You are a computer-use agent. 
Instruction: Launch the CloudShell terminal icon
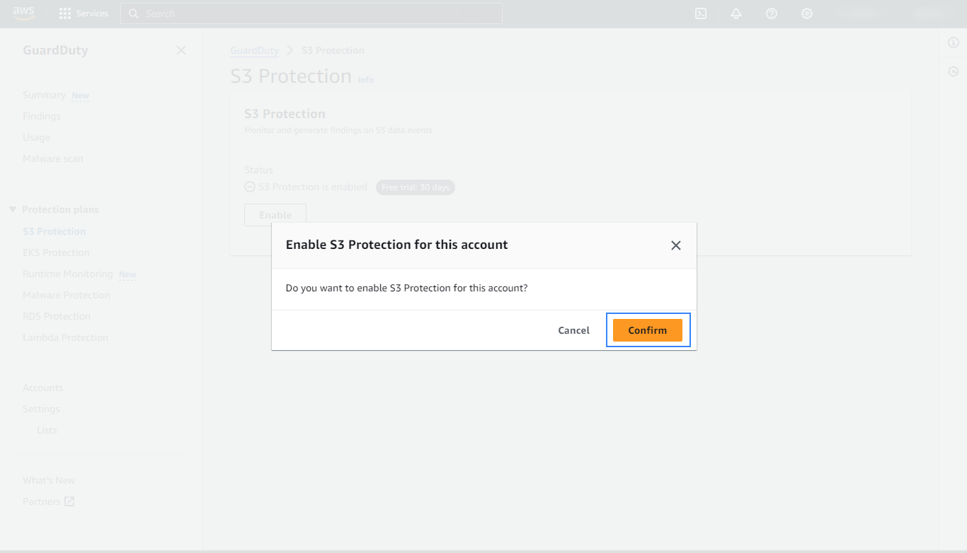[701, 13]
